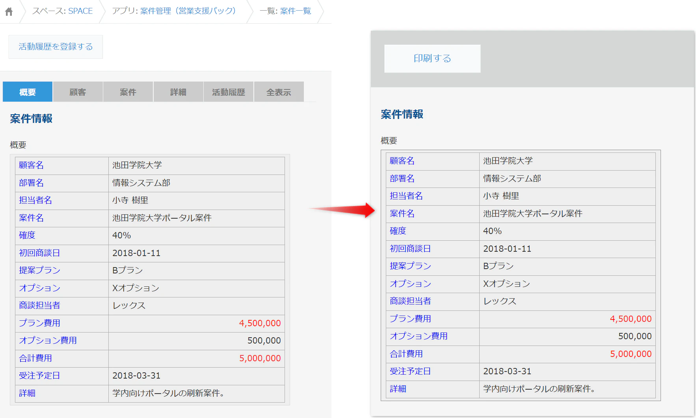Switch to the 顧客 tab
The width and height of the screenshot is (696, 418).
[x=78, y=92]
